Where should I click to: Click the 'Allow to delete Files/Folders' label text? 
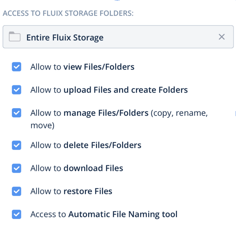coord(86,145)
